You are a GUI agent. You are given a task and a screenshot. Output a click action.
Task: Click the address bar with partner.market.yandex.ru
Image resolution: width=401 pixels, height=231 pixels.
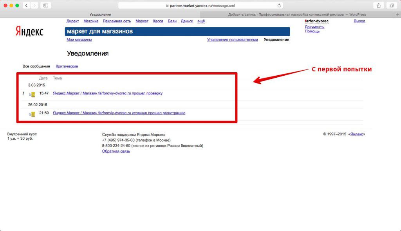pos(200,5)
